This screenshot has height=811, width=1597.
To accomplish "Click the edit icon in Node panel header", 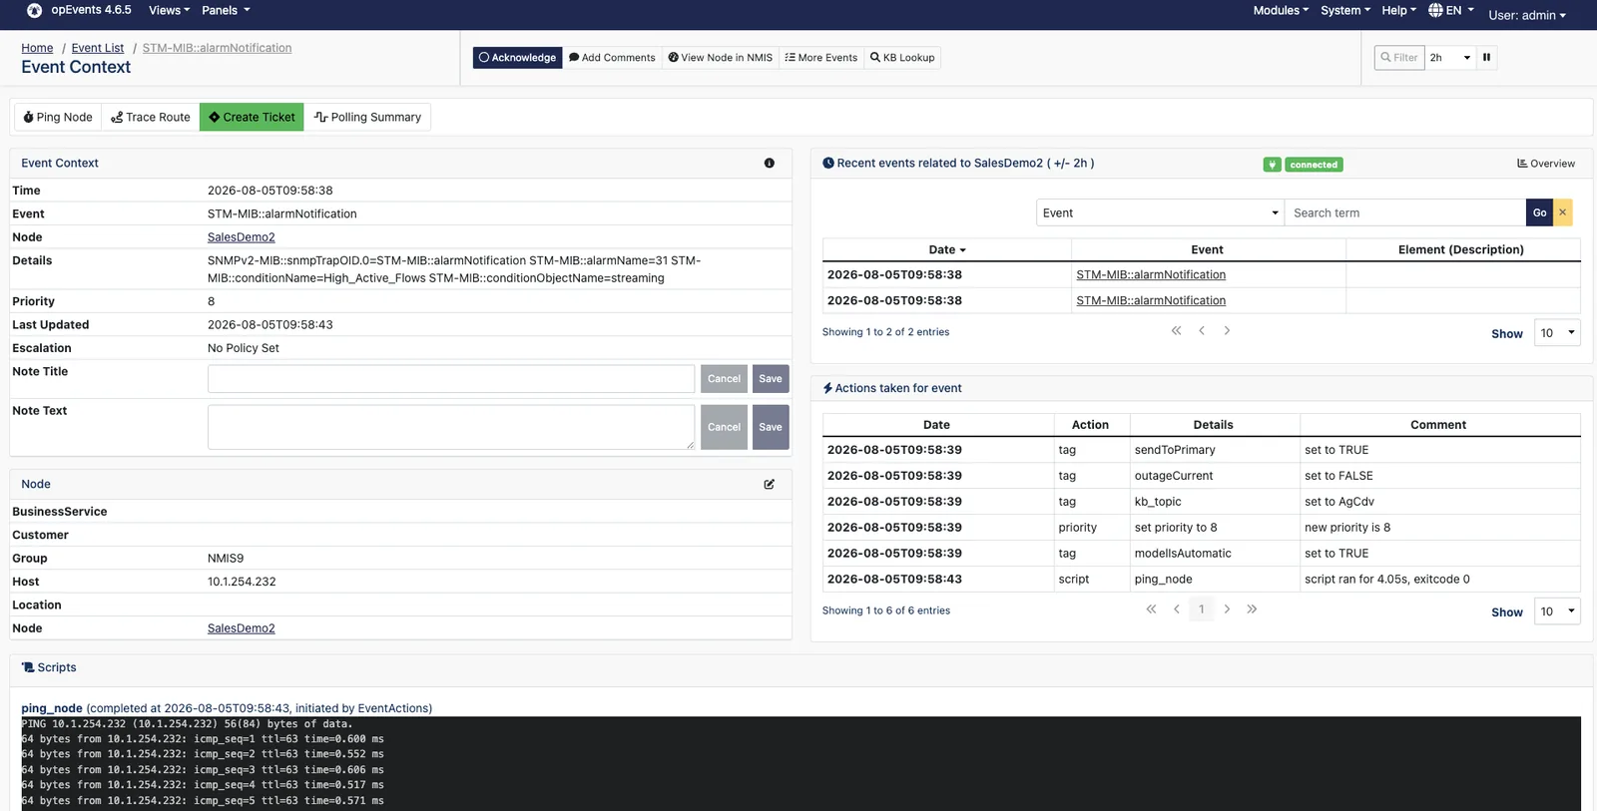I will click(769, 484).
